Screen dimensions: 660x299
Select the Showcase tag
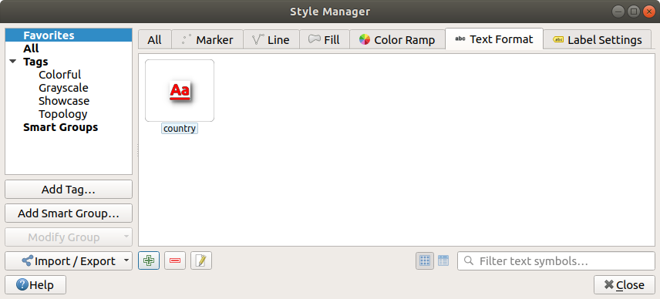point(64,100)
